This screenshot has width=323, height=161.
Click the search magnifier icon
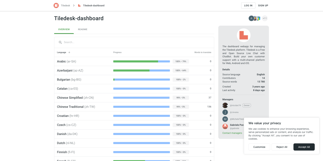coord(60,42)
